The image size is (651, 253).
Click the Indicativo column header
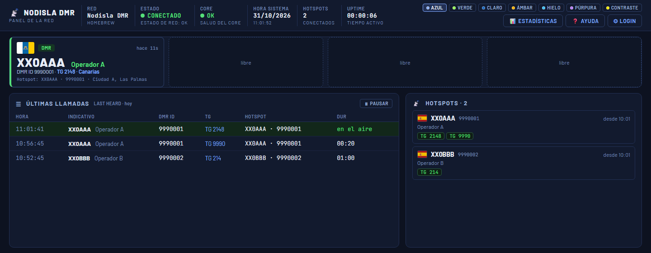click(81, 117)
